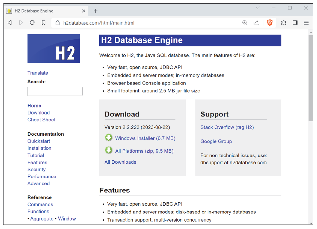Click the green download arrow beside Windows Installer
This screenshot has height=229, width=317.
coord(109,138)
